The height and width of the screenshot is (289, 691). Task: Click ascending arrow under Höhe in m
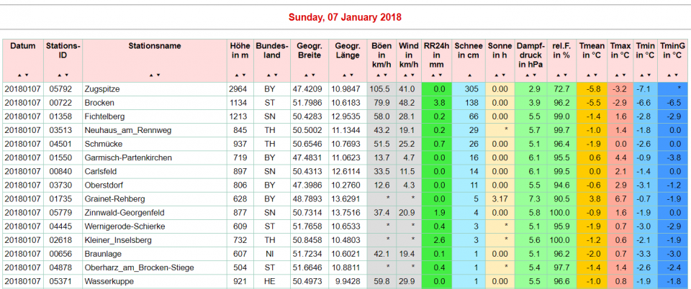click(x=236, y=75)
